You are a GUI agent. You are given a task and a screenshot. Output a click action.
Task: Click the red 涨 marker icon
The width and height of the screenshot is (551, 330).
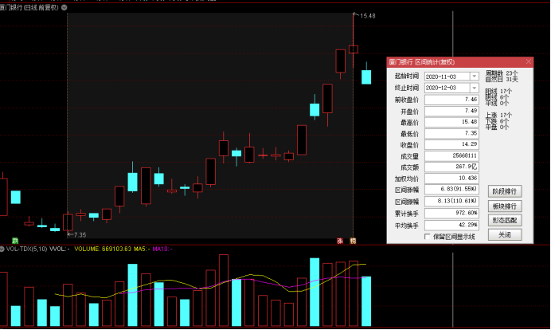click(x=340, y=241)
